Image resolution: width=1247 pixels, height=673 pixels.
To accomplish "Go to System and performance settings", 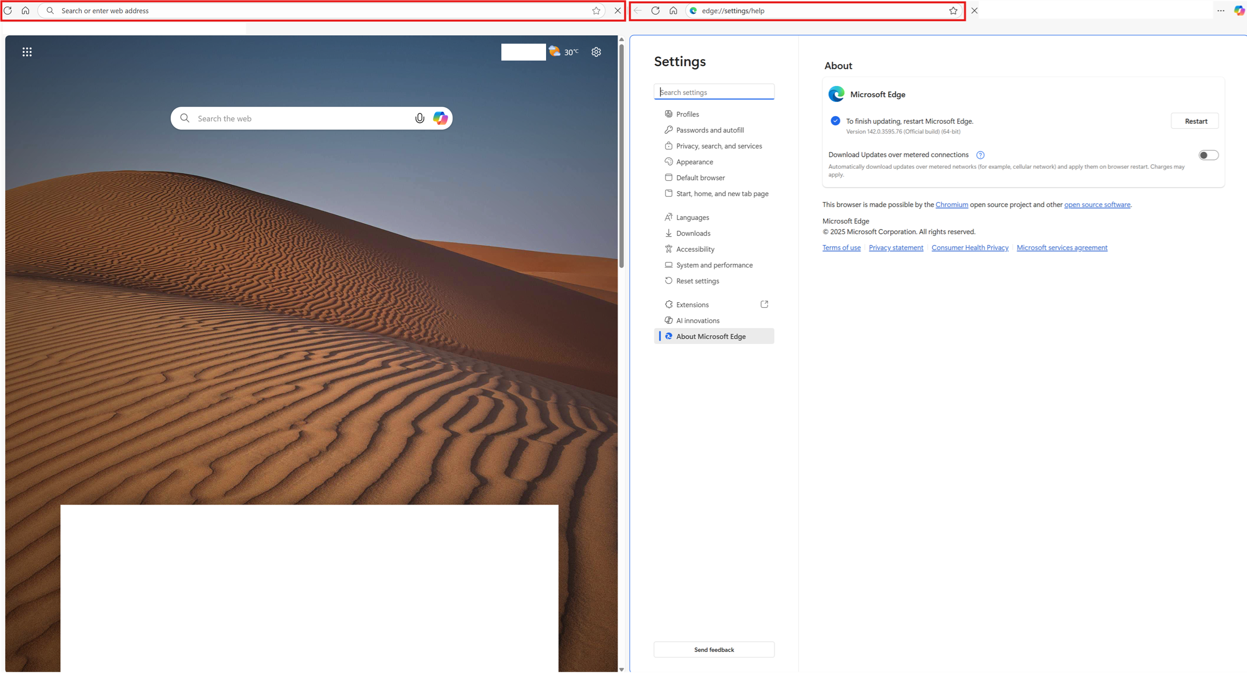I will pyautogui.click(x=714, y=265).
